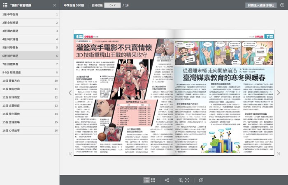This screenshot has height=185, width=288.
Task: Open section 7版 媒體素養
Action: [29, 64]
